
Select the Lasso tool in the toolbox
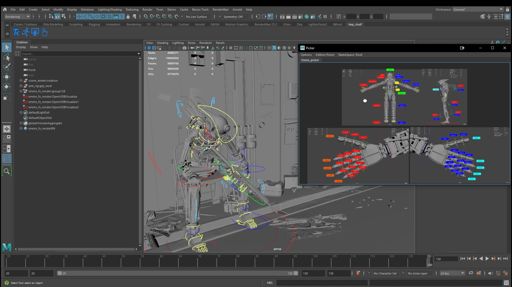[6, 57]
